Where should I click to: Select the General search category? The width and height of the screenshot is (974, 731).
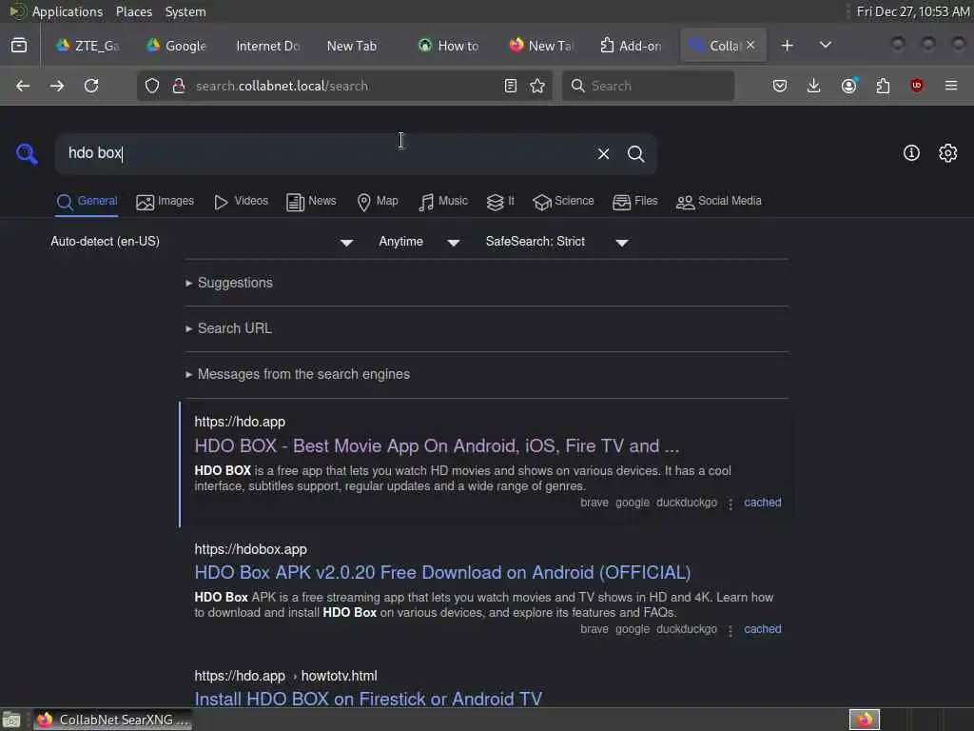pos(87,202)
